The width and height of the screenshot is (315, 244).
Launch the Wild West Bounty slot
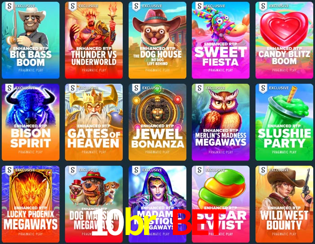pyautogui.click(x=284, y=204)
